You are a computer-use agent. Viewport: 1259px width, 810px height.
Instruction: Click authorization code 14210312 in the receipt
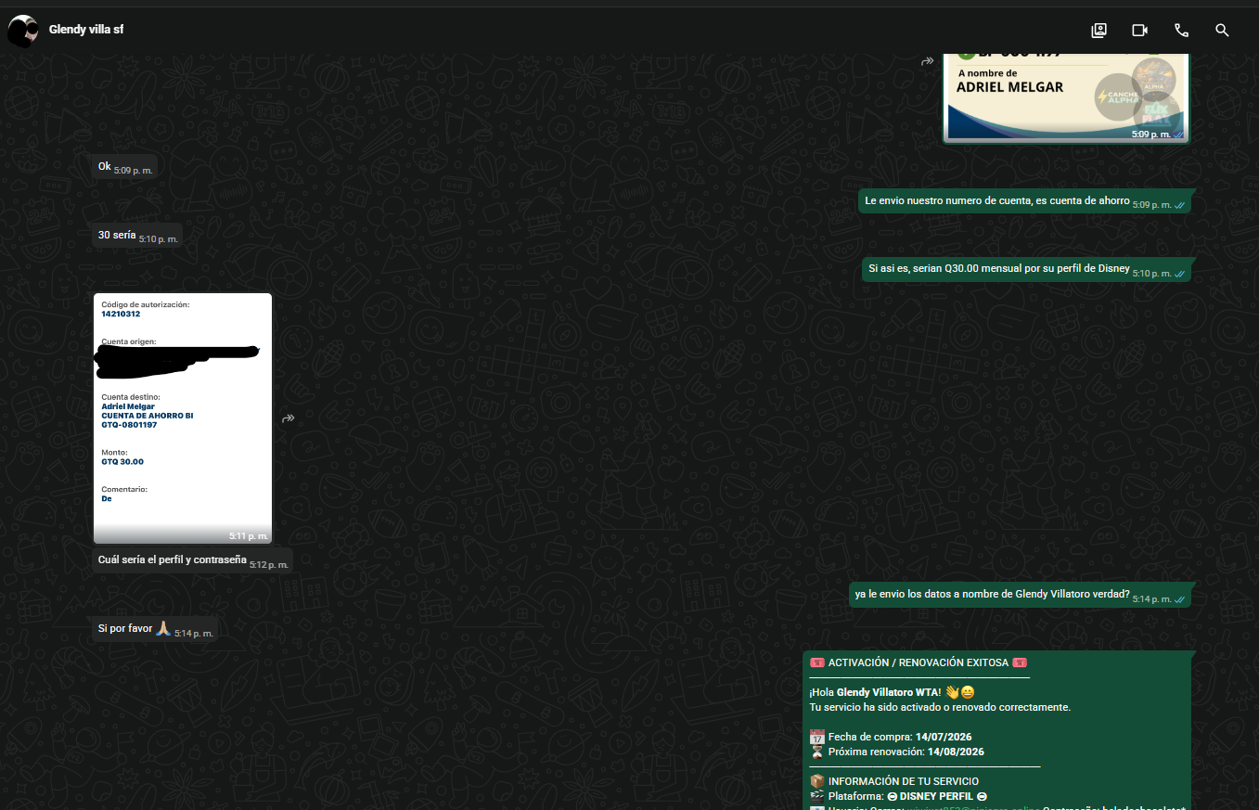click(x=121, y=315)
